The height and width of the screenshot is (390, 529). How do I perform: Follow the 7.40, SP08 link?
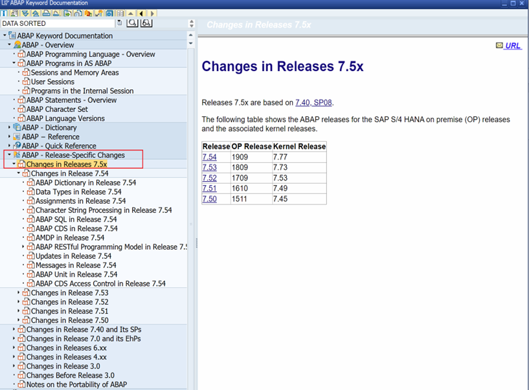click(x=313, y=102)
